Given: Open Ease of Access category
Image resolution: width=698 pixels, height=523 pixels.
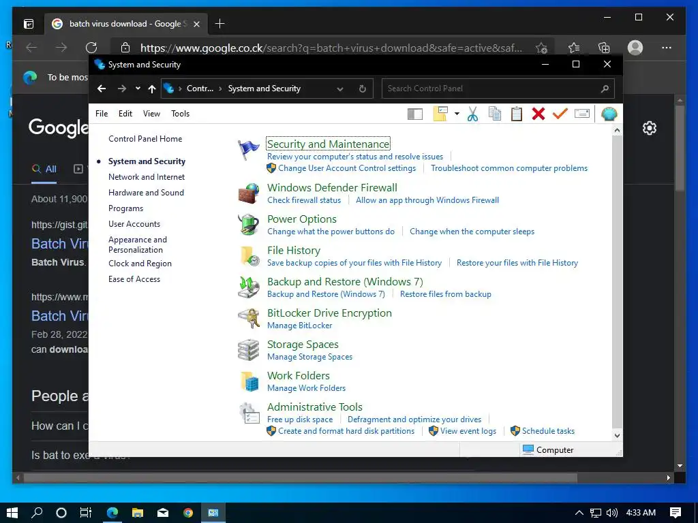Looking at the screenshot, I should 134,279.
